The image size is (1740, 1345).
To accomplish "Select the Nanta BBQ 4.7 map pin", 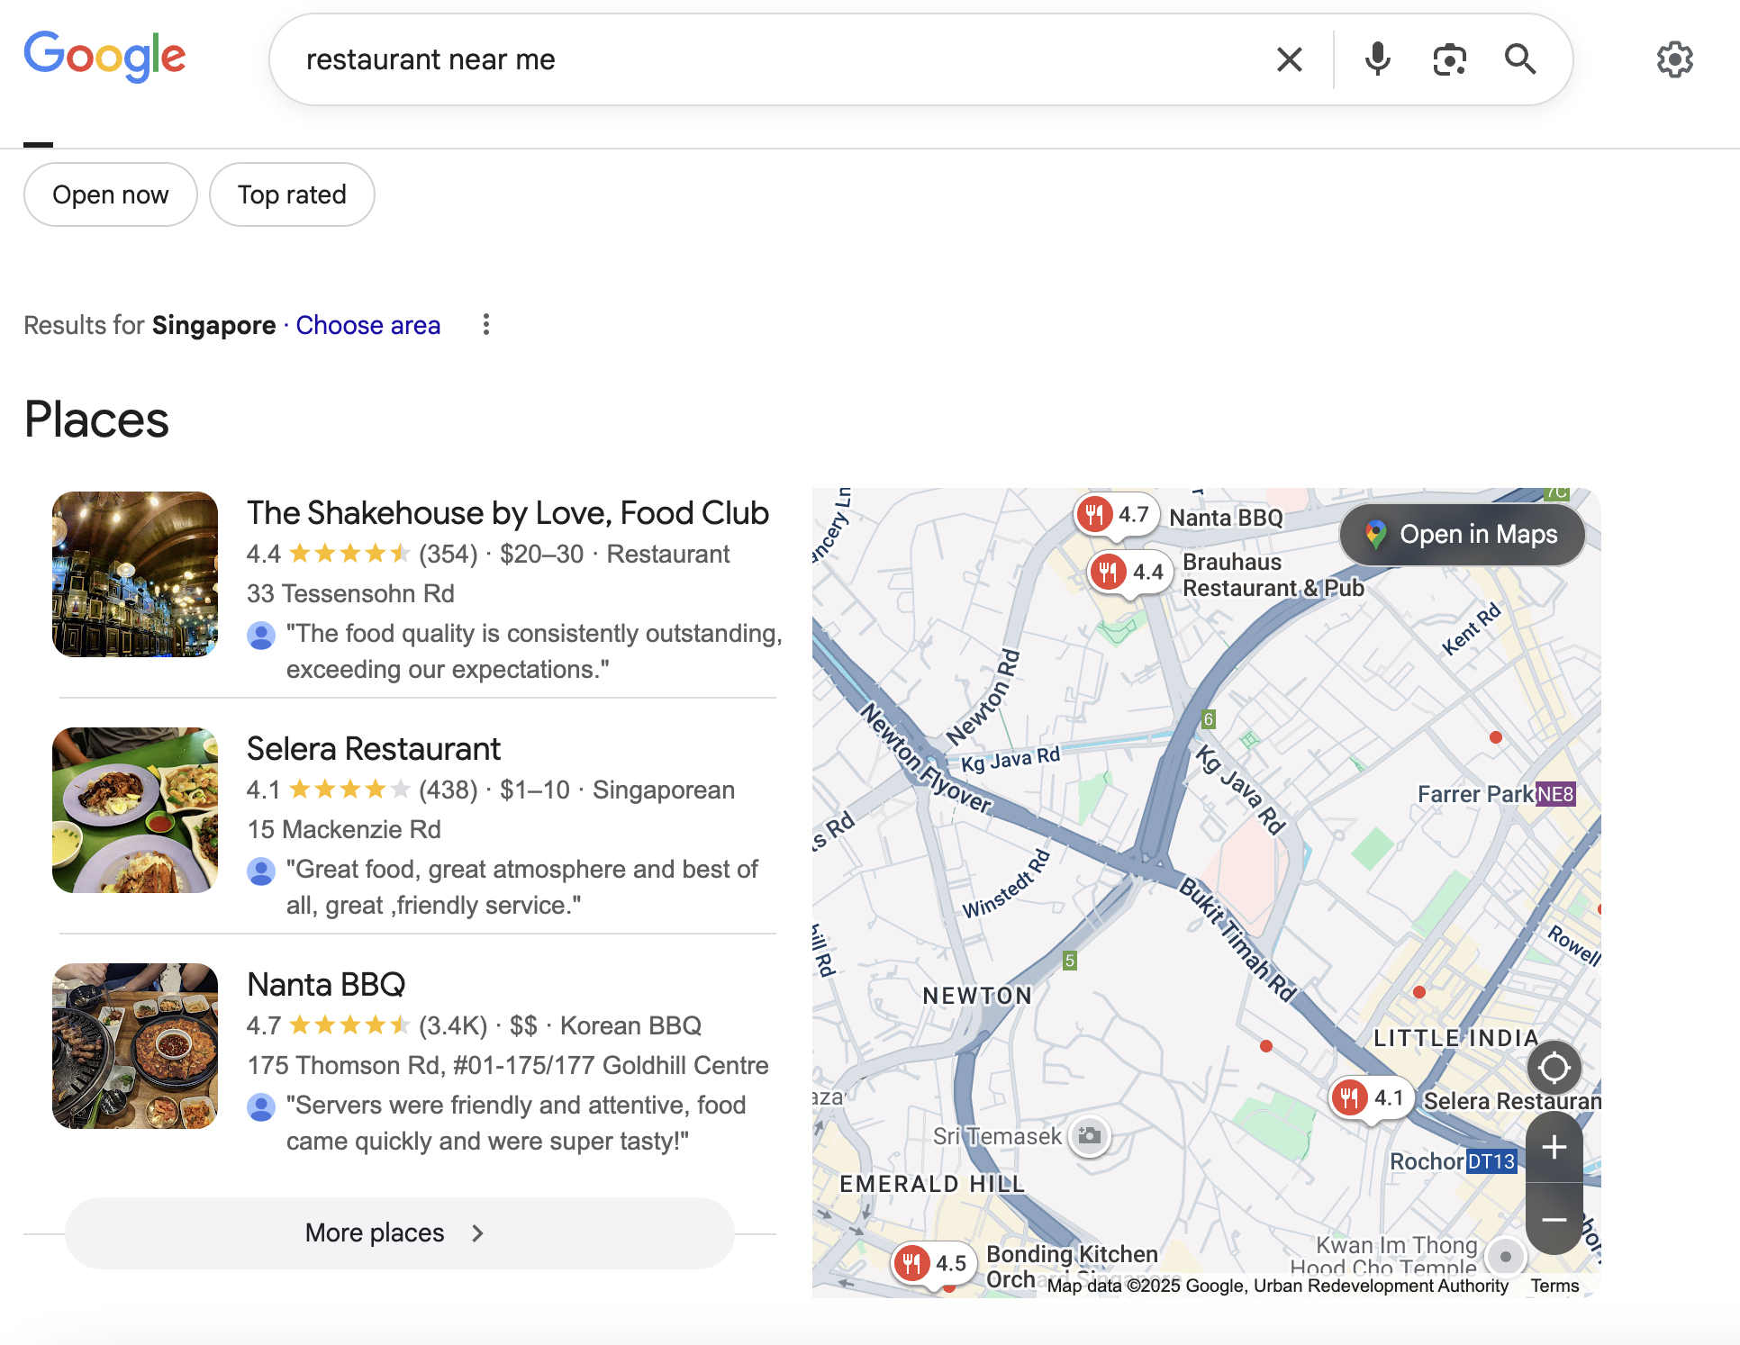I will click(x=1117, y=516).
